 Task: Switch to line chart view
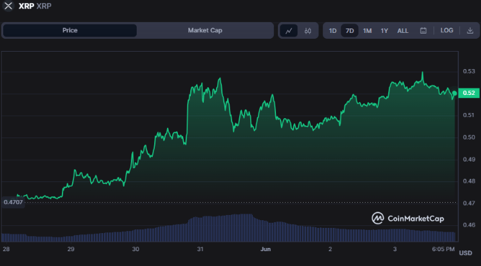[x=290, y=30]
